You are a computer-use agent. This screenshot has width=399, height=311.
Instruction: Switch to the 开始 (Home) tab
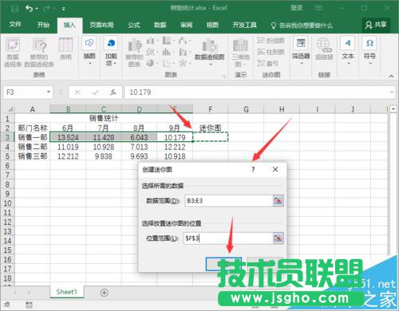tap(43, 25)
